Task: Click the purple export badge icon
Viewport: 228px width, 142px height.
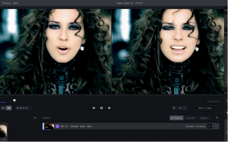Action: (x=57, y=126)
